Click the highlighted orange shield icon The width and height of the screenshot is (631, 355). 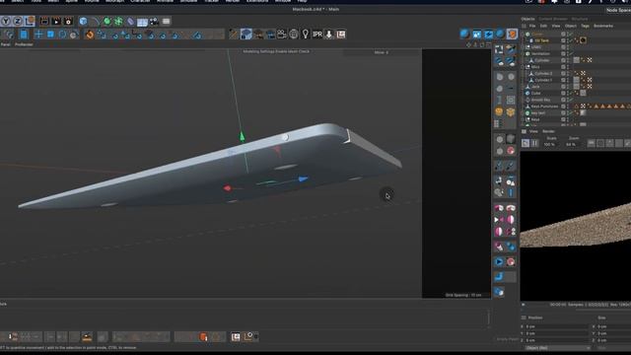pyautogui.click(x=512, y=35)
